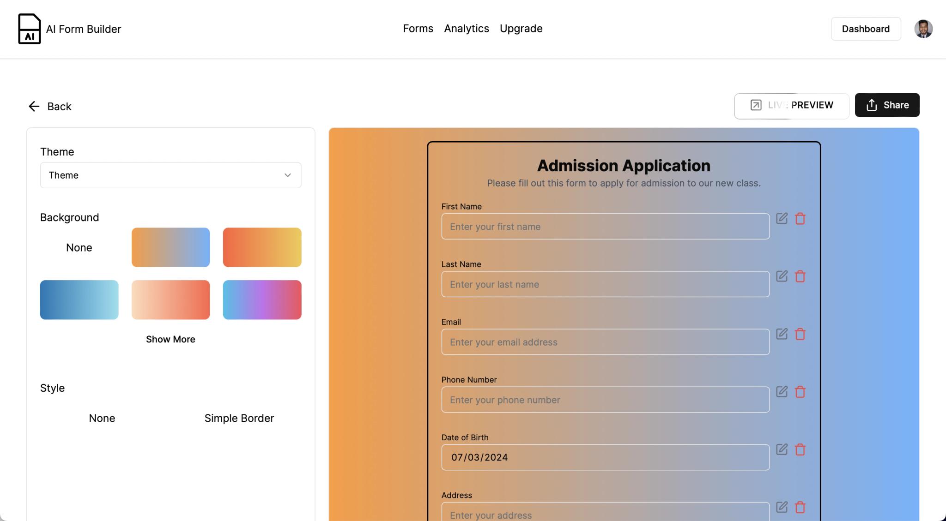Click the edit icon for Date of Birth
Viewport: 946px width, 521px height.
click(782, 449)
